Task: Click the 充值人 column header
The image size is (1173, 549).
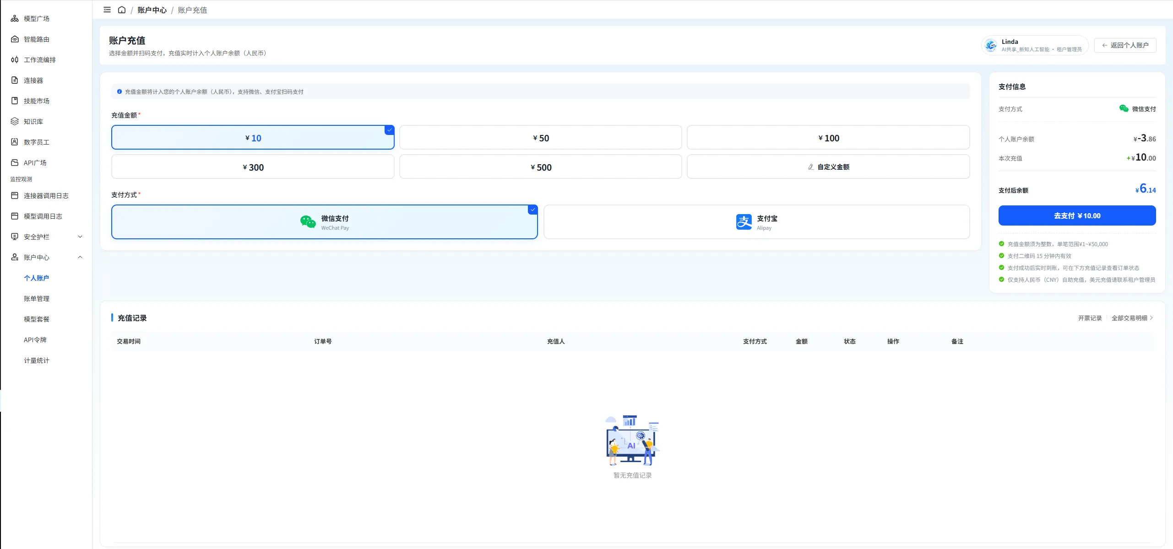Action: (x=556, y=342)
